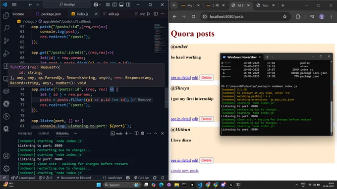Reload the browser page
This screenshot has height=189, width=337.
click(x=193, y=16)
